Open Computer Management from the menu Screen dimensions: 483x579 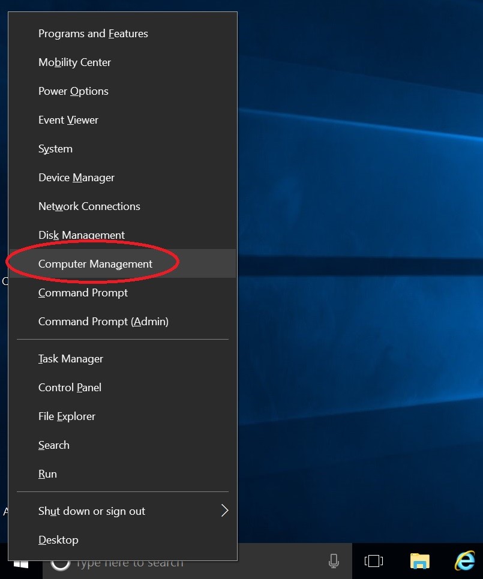(95, 264)
